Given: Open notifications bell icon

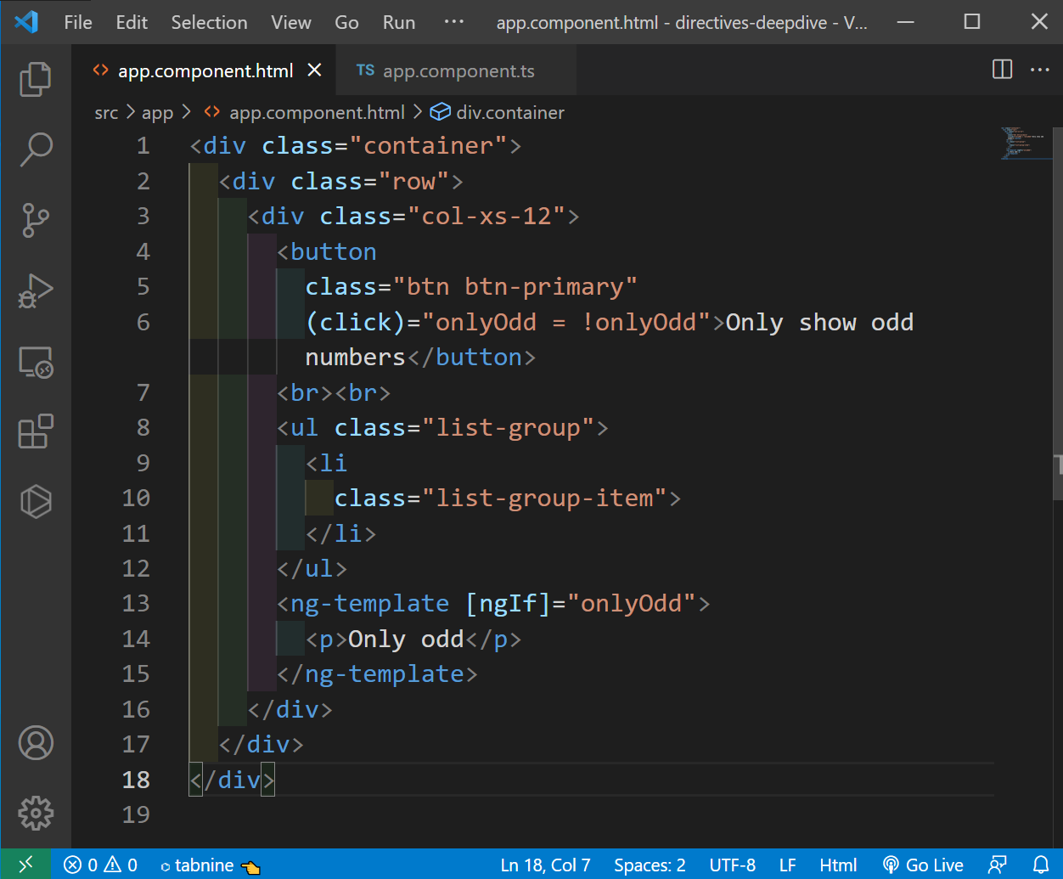Looking at the screenshot, I should (x=1041, y=865).
